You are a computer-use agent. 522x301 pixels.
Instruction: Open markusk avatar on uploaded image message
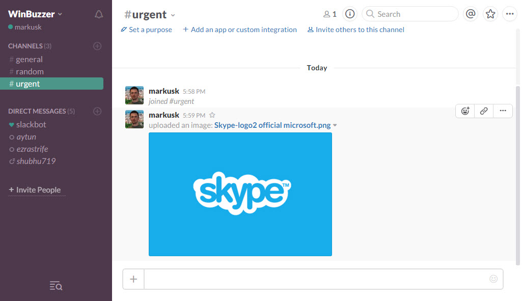134,119
